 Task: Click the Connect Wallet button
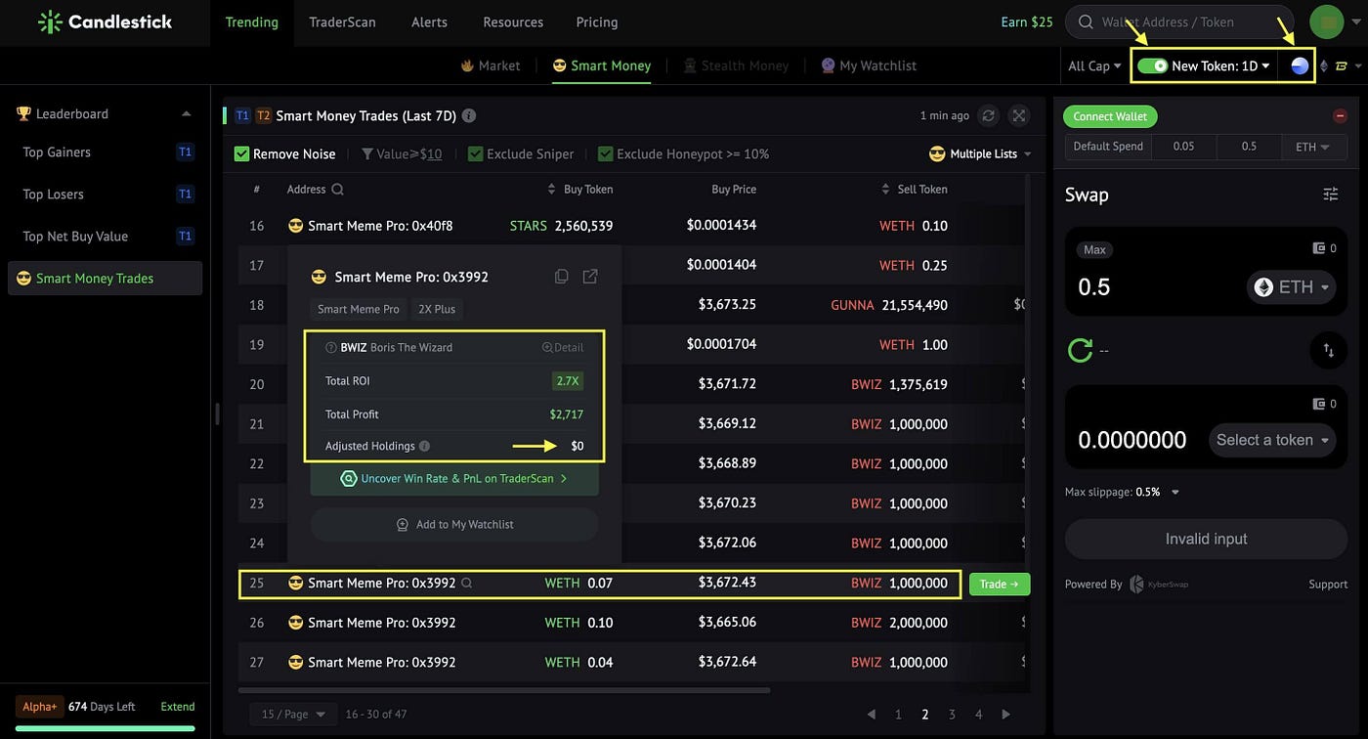click(x=1110, y=115)
